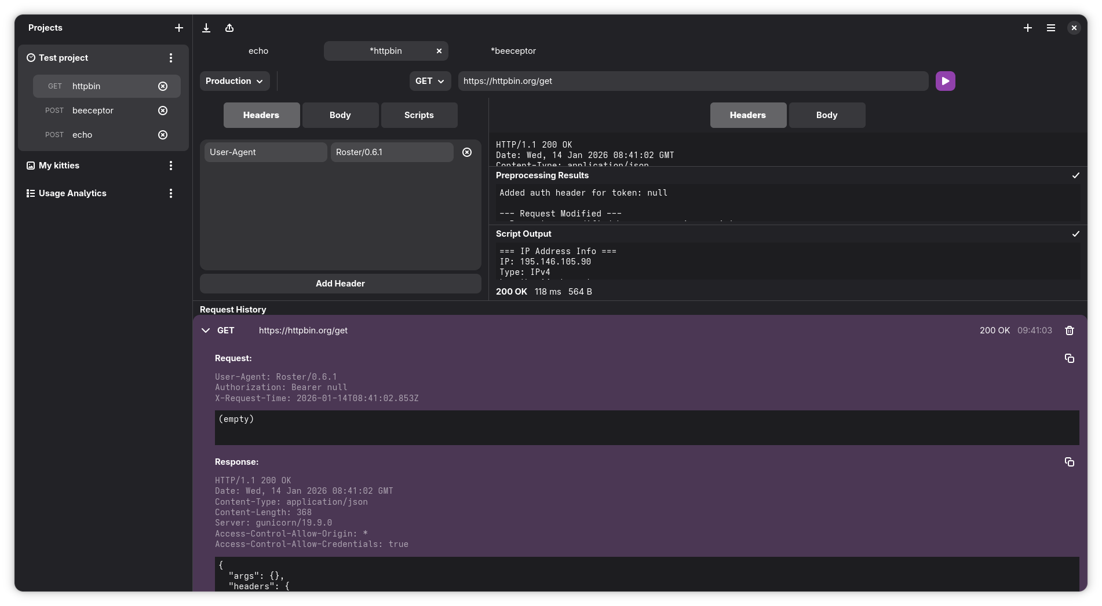
Task: Click the Add Header button
Action: coord(340,284)
